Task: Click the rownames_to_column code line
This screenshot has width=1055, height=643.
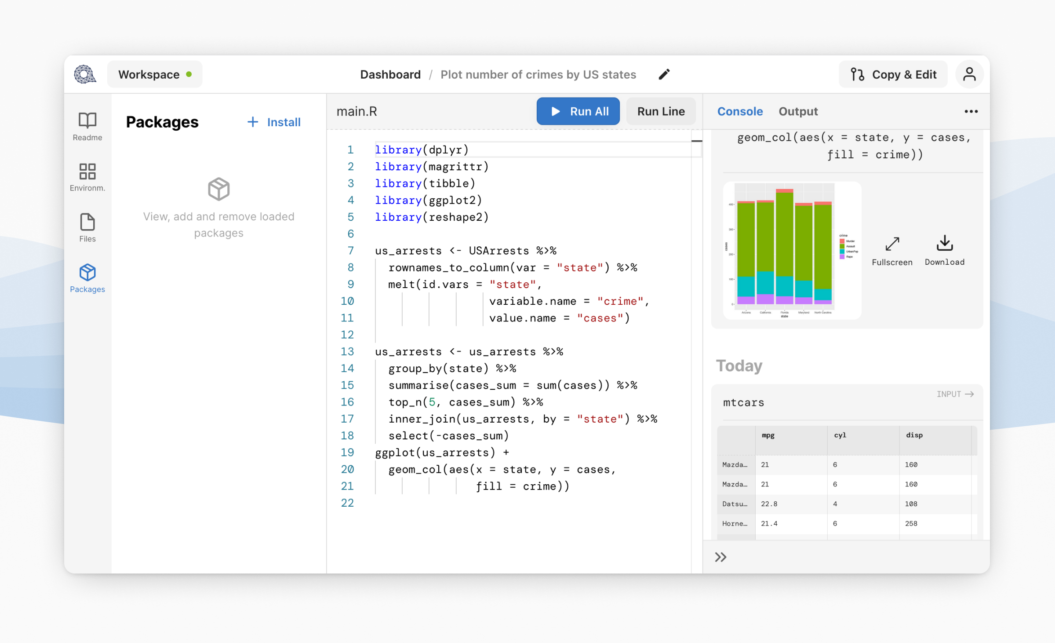Action: click(x=513, y=267)
